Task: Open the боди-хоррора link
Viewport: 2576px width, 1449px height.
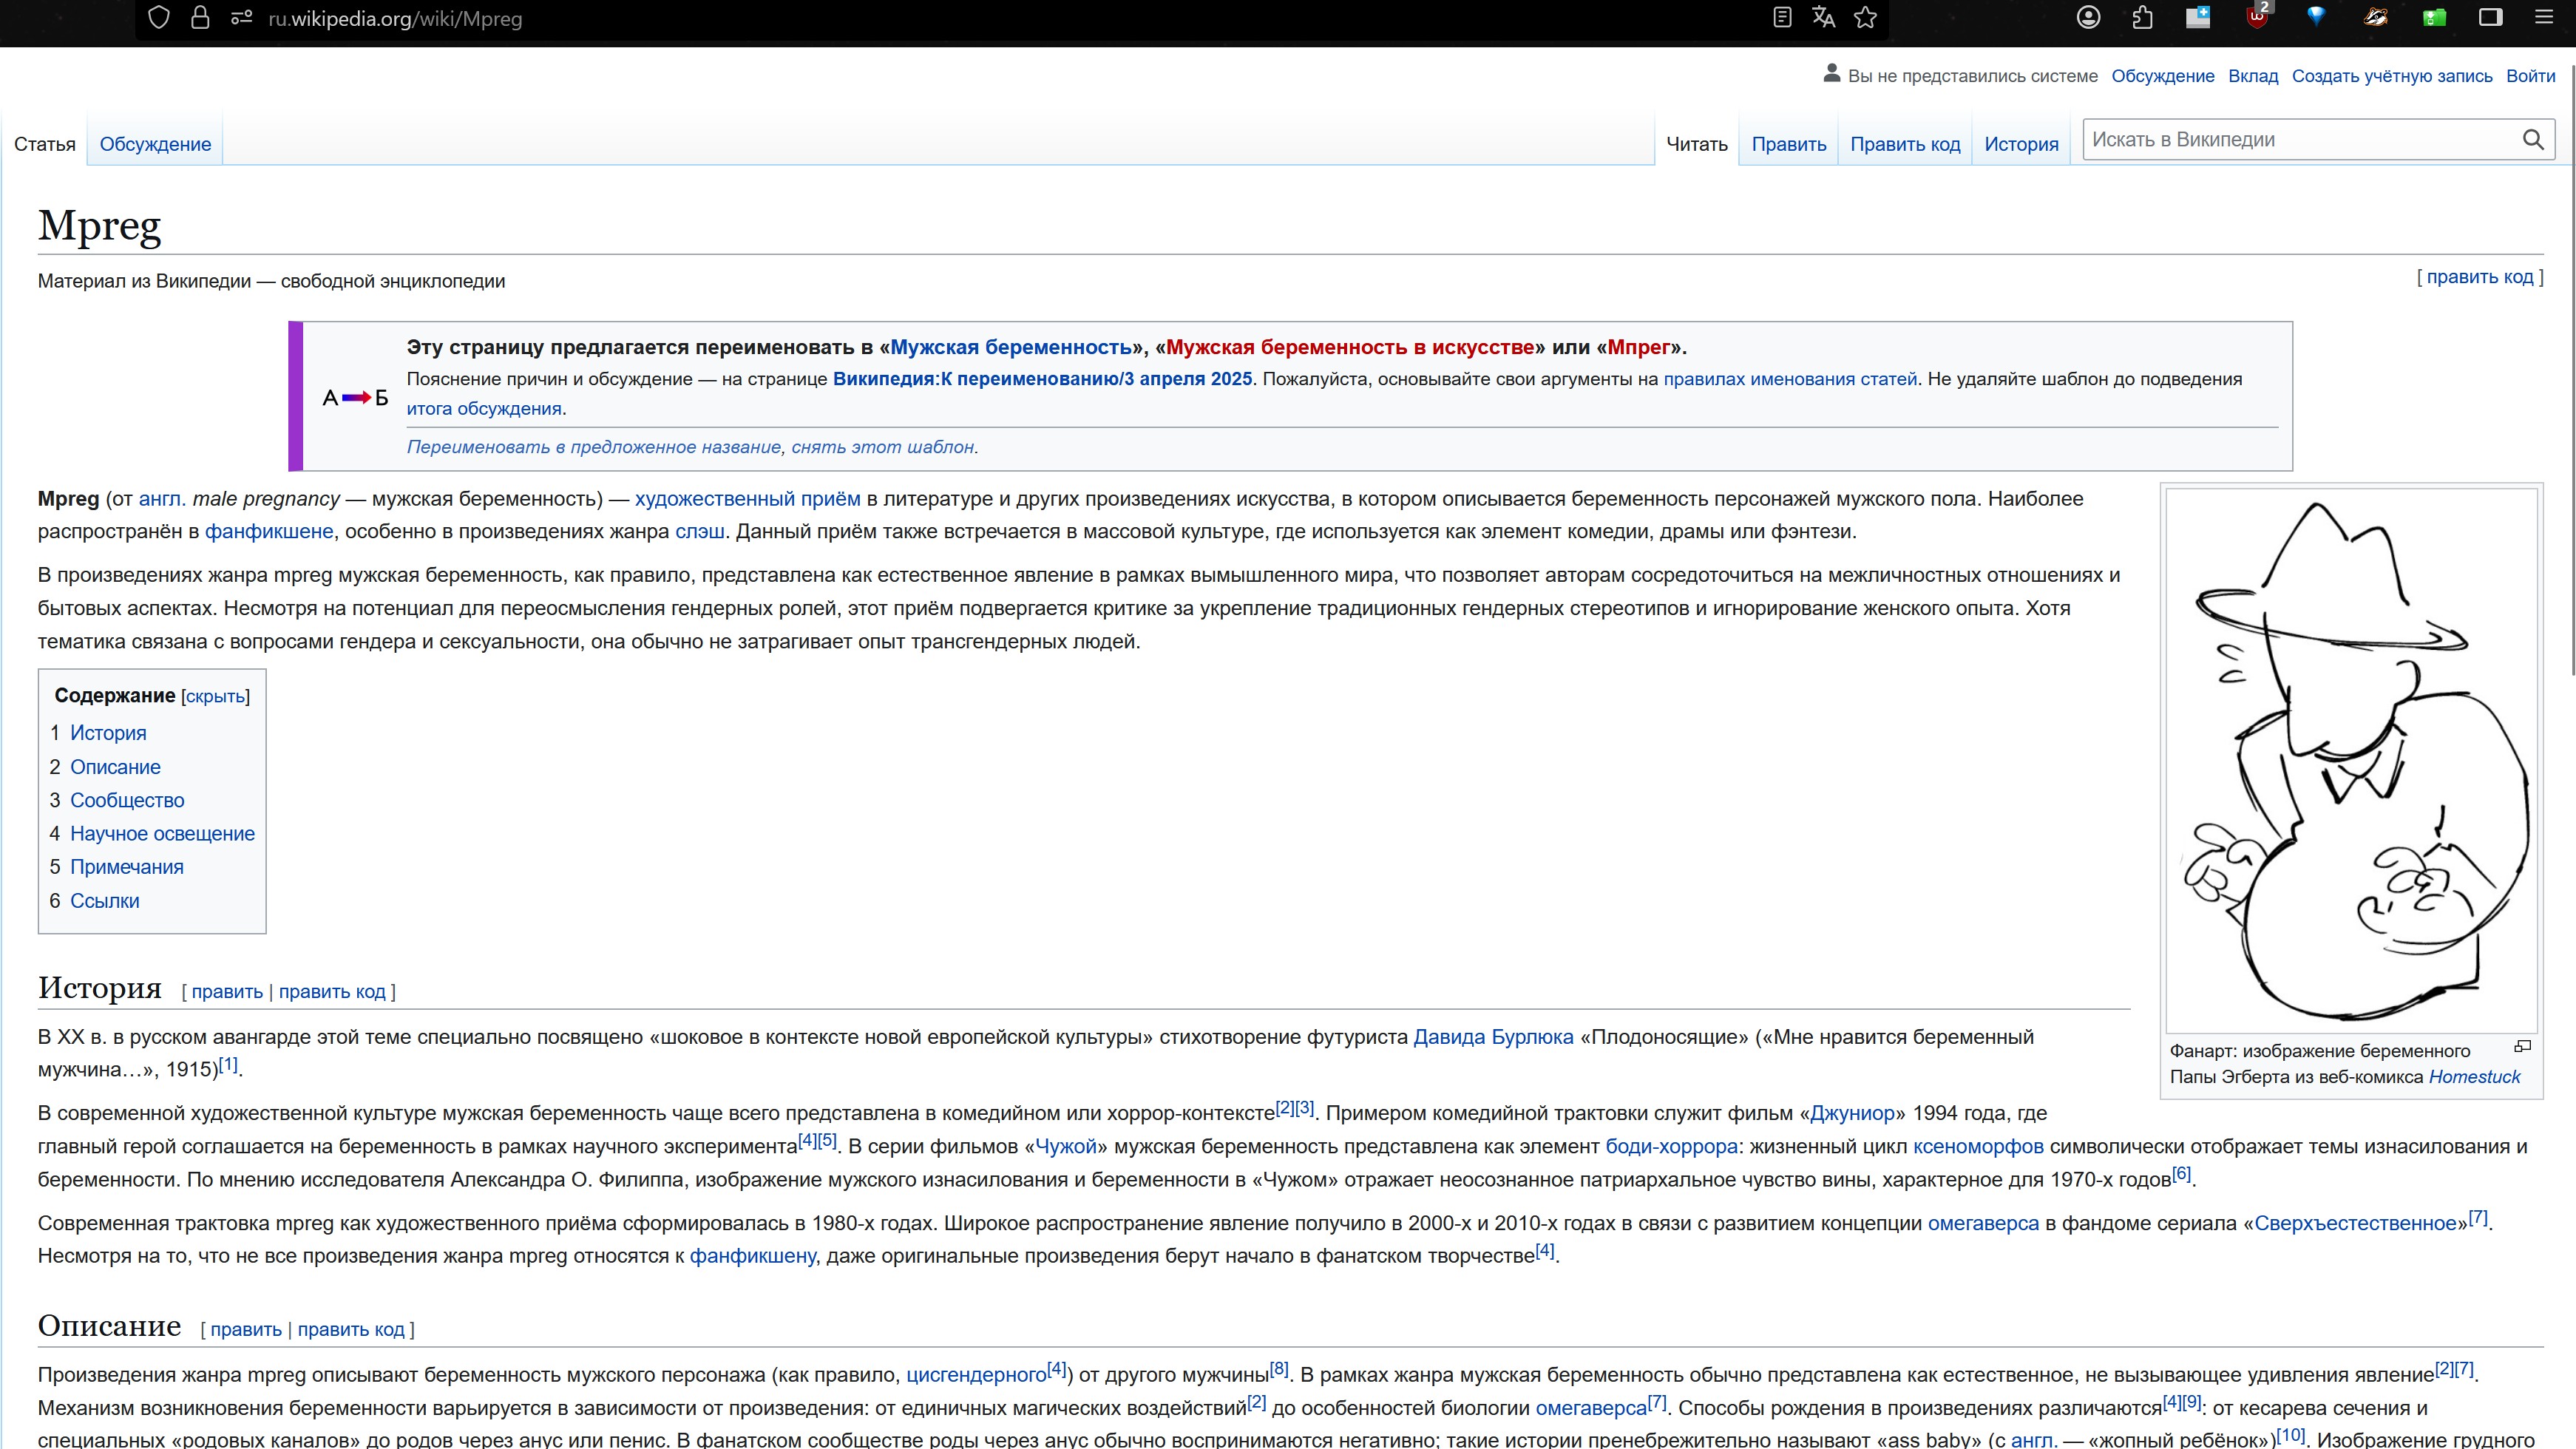Action: tap(1671, 1147)
